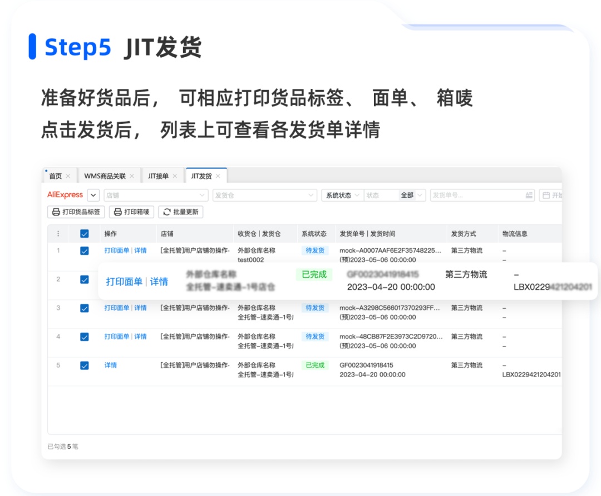Click 打印面单 link in row 4
Image resolution: width=601 pixels, height=496 pixels.
[x=117, y=337]
